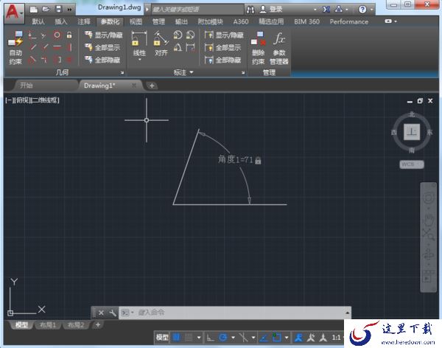
Task: Toggle polar tracking in status bar
Action: pos(223,337)
